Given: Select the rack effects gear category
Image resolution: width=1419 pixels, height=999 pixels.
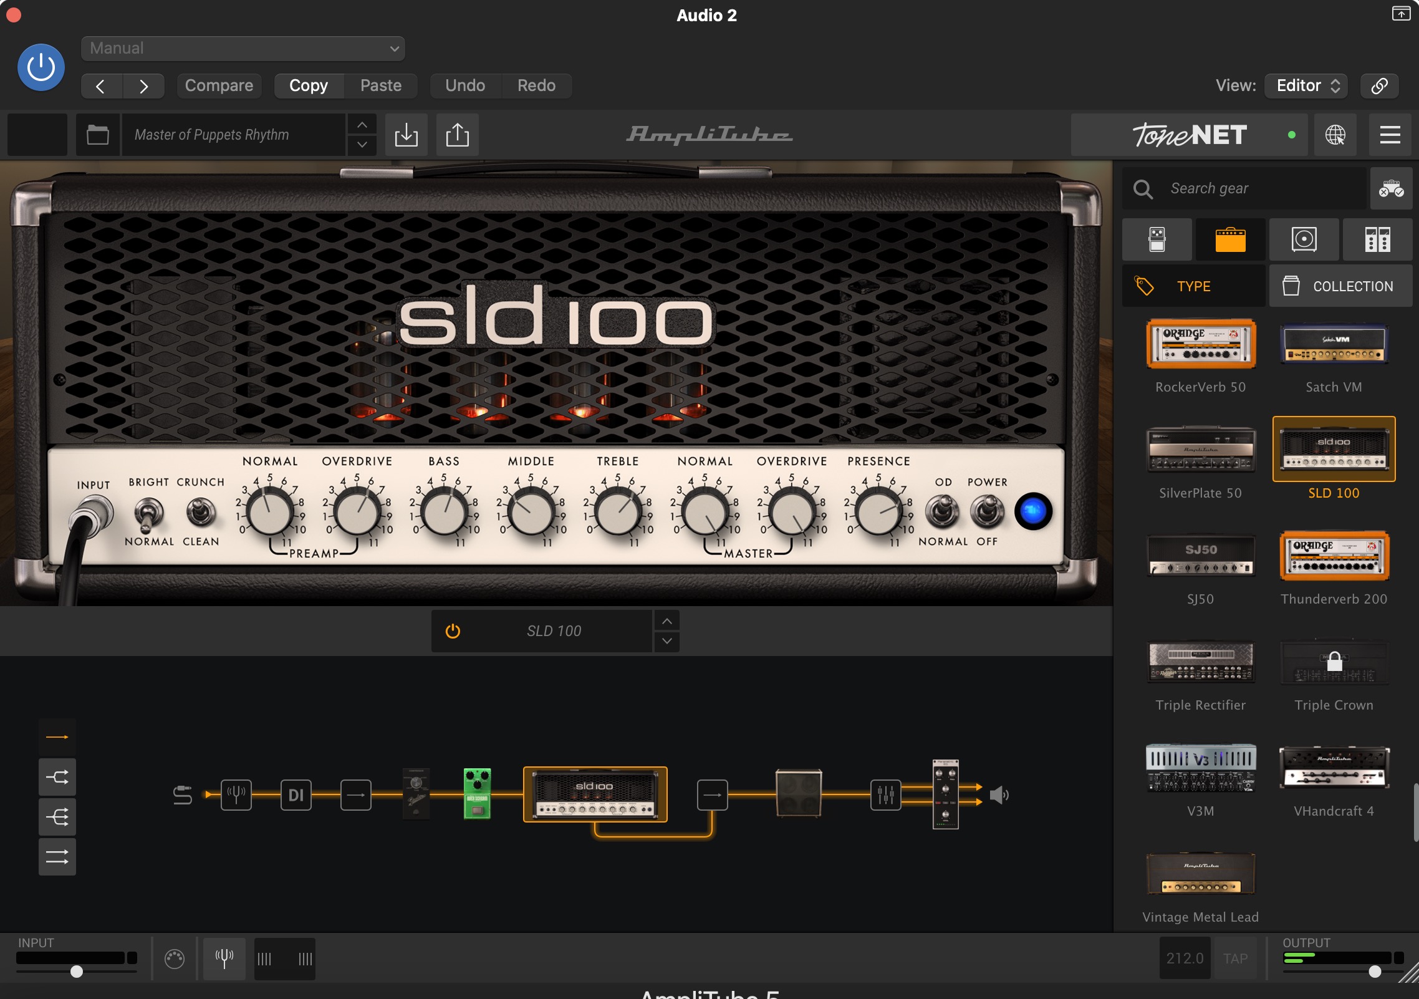Looking at the screenshot, I should tap(1378, 239).
